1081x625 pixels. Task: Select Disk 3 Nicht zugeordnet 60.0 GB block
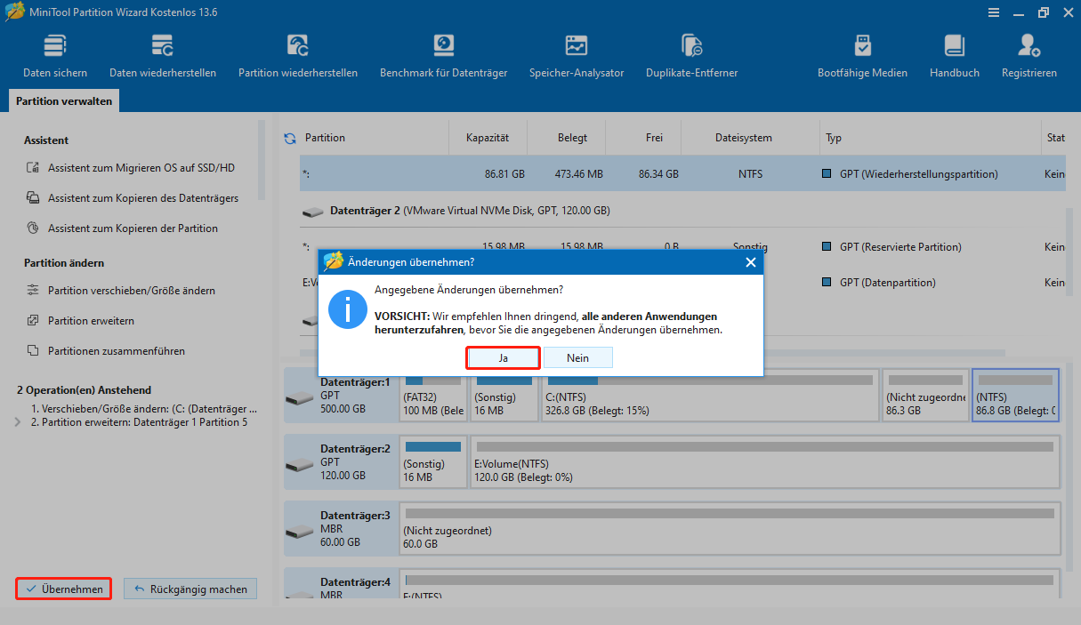click(730, 529)
